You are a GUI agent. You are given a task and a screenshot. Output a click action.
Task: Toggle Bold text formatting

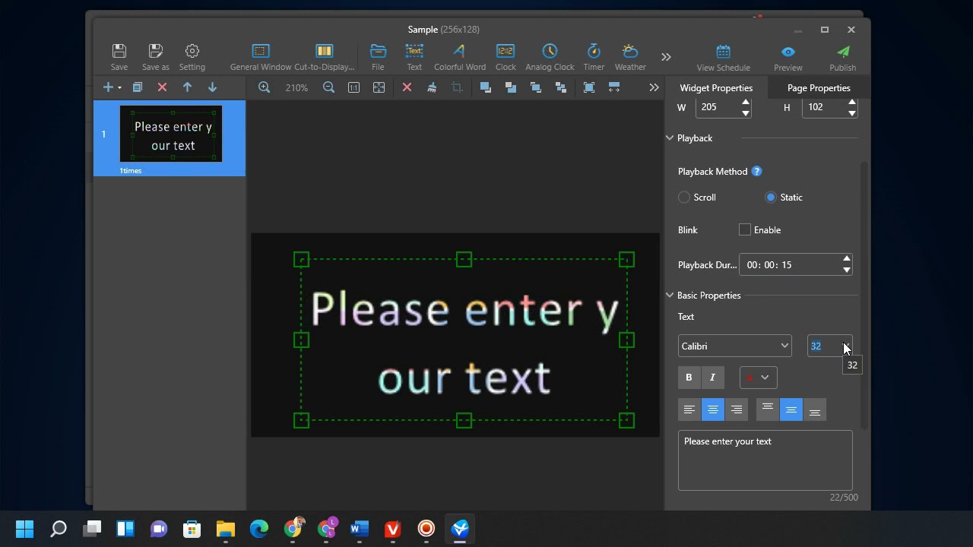click(x=689, y=378)
